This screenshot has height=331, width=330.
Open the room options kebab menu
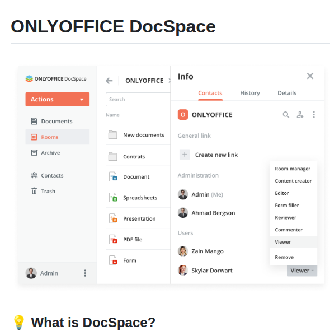point(314,115)
